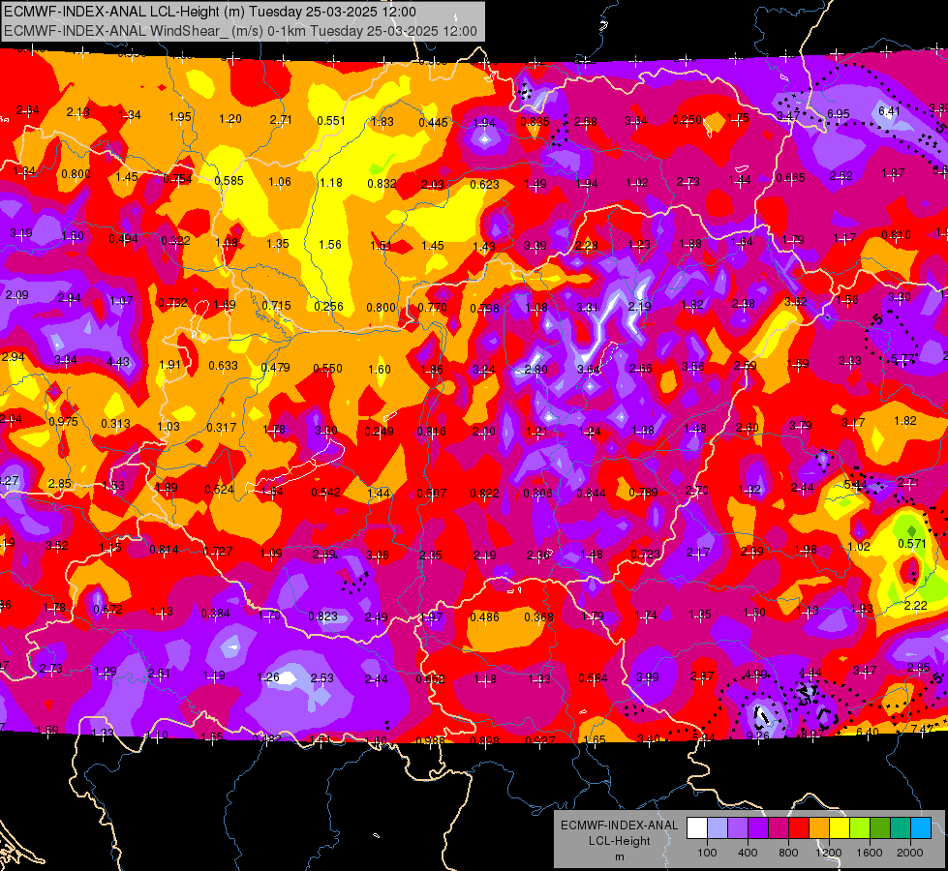Click the wind shear value '6.95'
Screen dimensions: 948x871
[839, 113]
